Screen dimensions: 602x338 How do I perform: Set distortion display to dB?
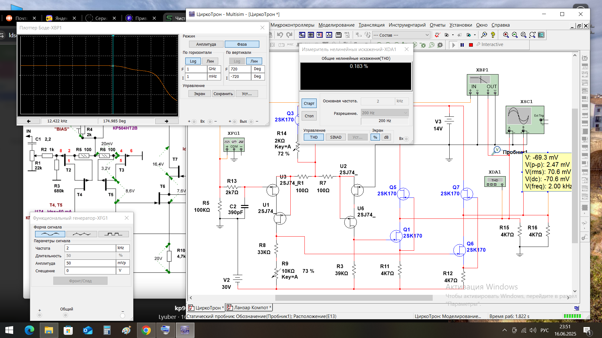pyautogui.click(x=386, y=137)
